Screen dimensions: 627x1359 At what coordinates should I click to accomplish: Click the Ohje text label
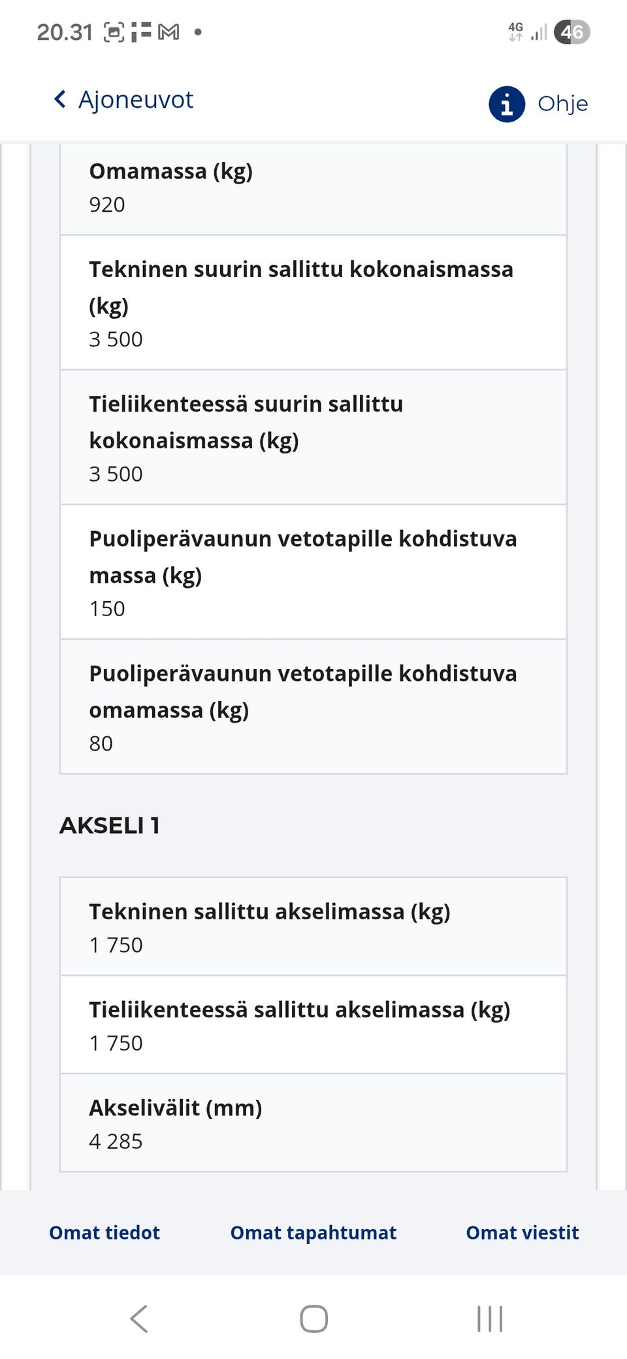(x=562, y=103)
